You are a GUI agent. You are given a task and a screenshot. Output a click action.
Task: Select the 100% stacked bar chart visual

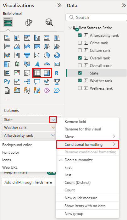tap(47, 38)
